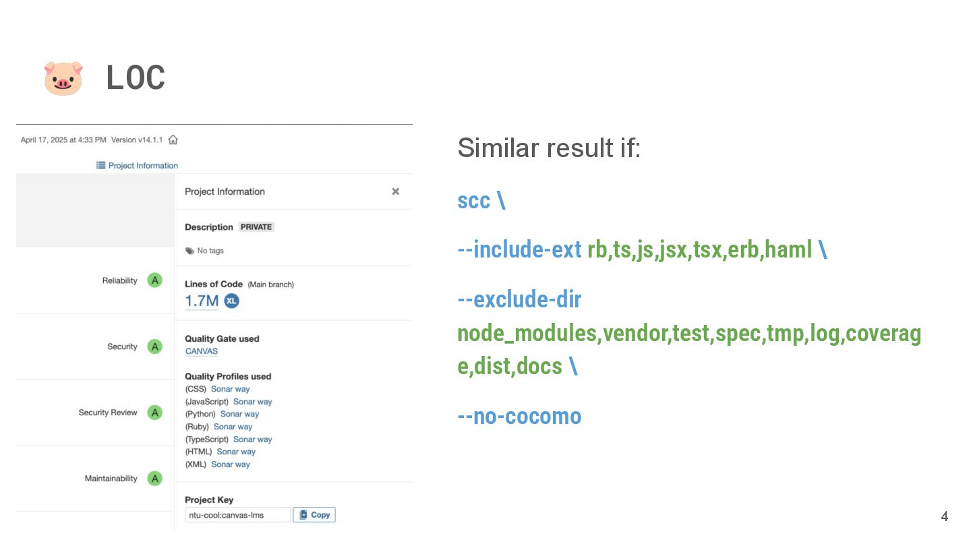The image size is (971, 546).
Task: Click the tag icon next to No tags
Action: point(189,251)
